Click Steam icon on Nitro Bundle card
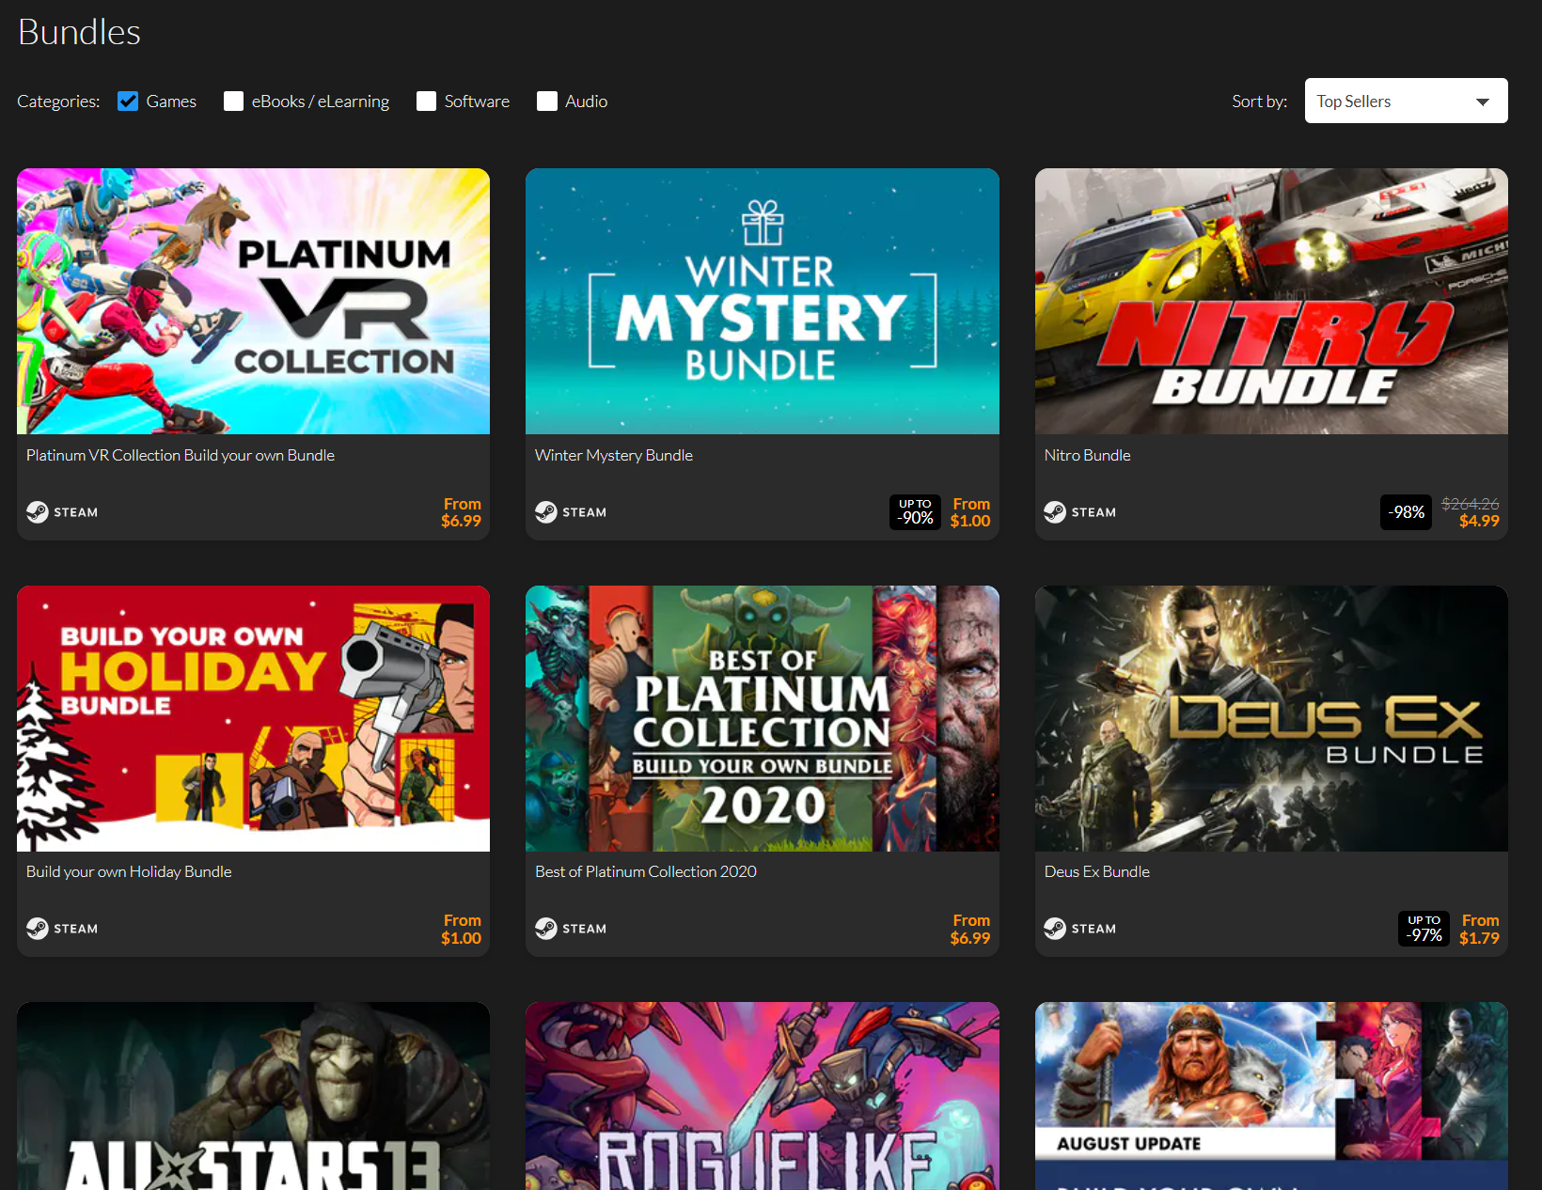The height and width of the screenshot is (1190, 1542). tap(1055, 512)
